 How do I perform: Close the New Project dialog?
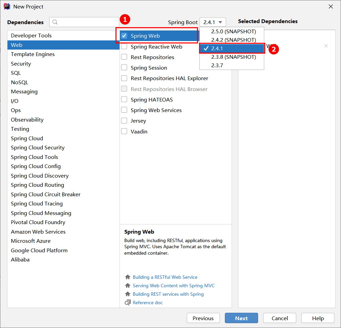[331, 6]
